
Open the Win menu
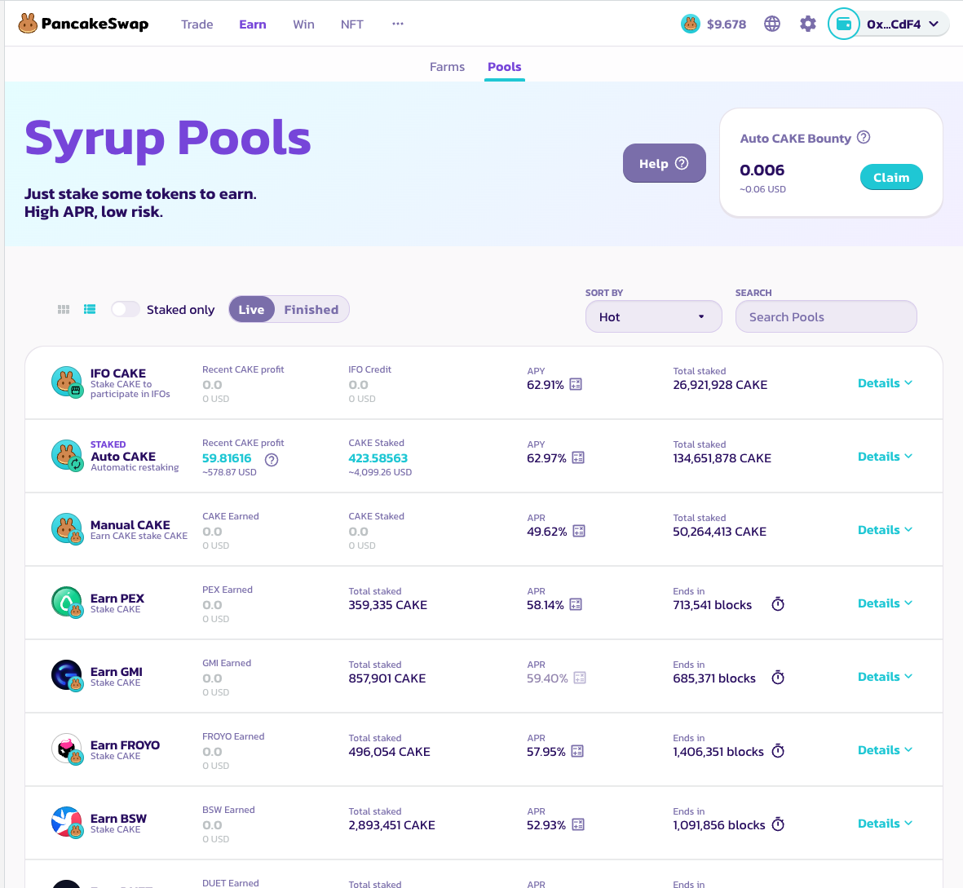303,24
